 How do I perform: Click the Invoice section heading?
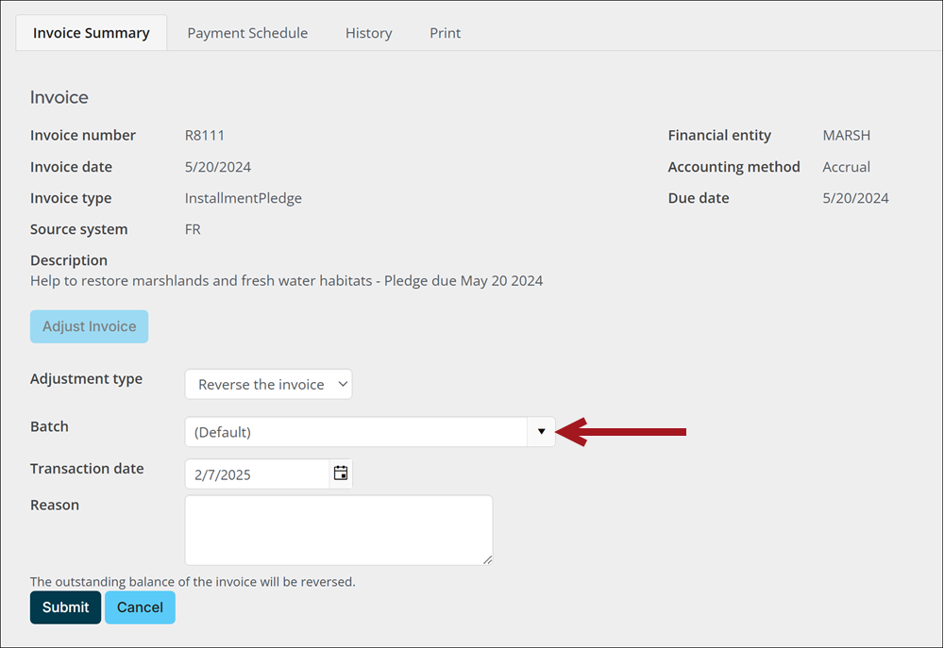pyautogui.click(x=59, y=97)
